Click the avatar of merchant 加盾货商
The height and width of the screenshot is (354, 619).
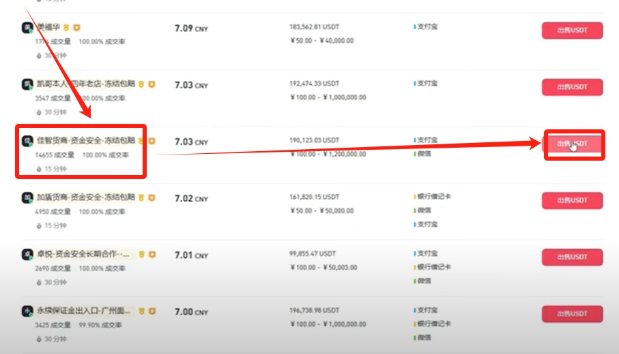coord(28,197)
